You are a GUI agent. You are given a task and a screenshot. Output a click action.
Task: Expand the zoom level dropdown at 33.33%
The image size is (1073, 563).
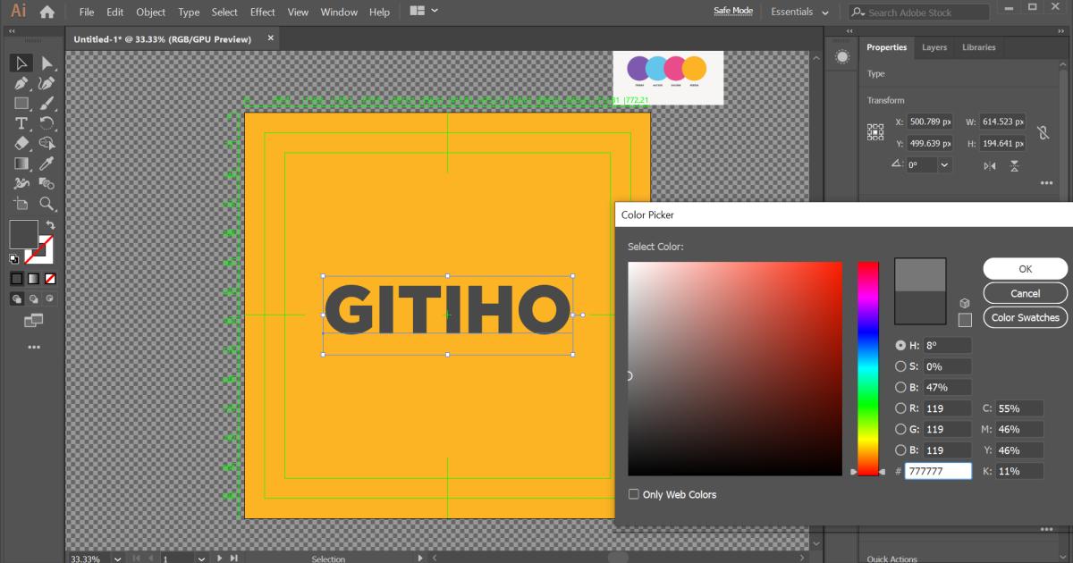[x=117, y=559]
